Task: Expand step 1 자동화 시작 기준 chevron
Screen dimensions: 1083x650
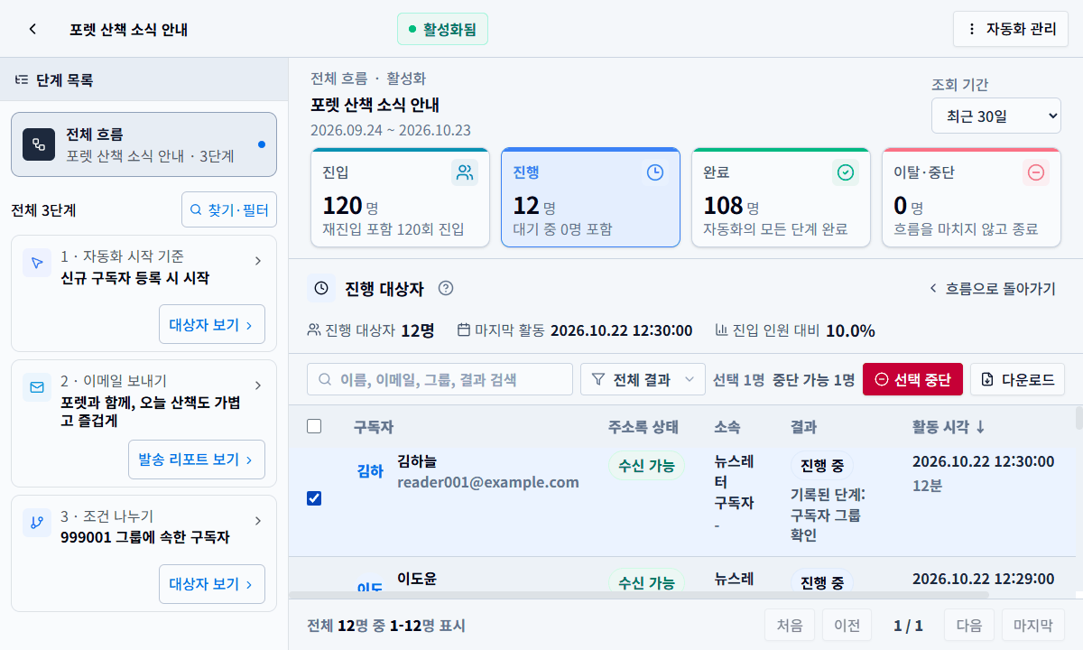Action: click(x=258, y=261)
